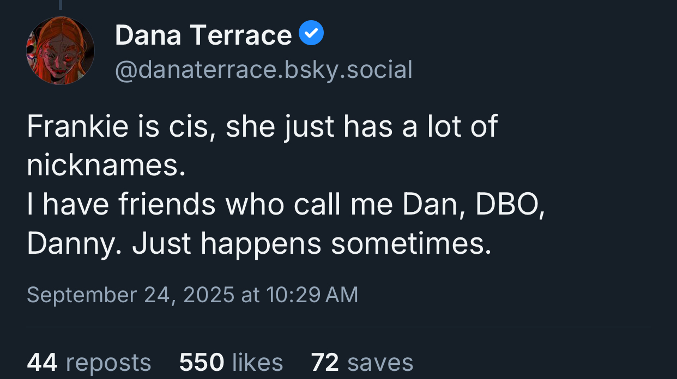The height and width of the screenshot is (379, 677).
Task: Click the display name Dana Terrace
Action: click(x=203, y=35)
